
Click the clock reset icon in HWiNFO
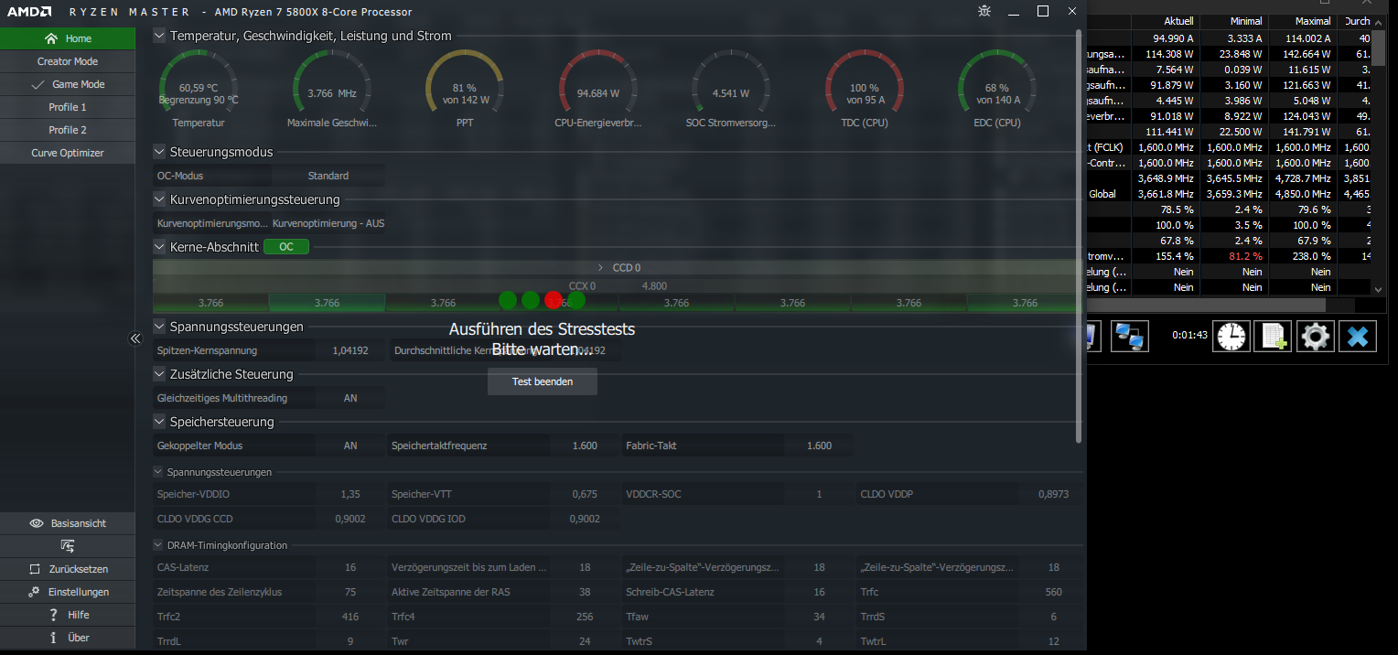(x=1231, y=336)
